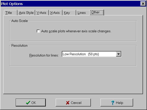Click the 'Auto scale plots whenever axis scale changes' label
Screen dimensions: 147x110
76,31
